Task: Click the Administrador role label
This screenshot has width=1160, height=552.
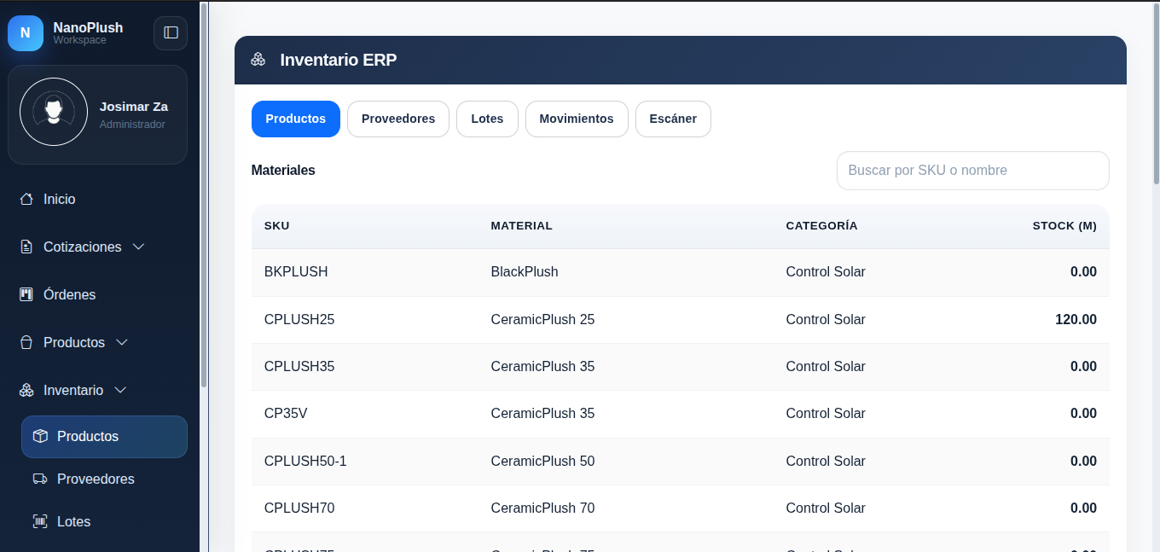Action: click(132, 125)
